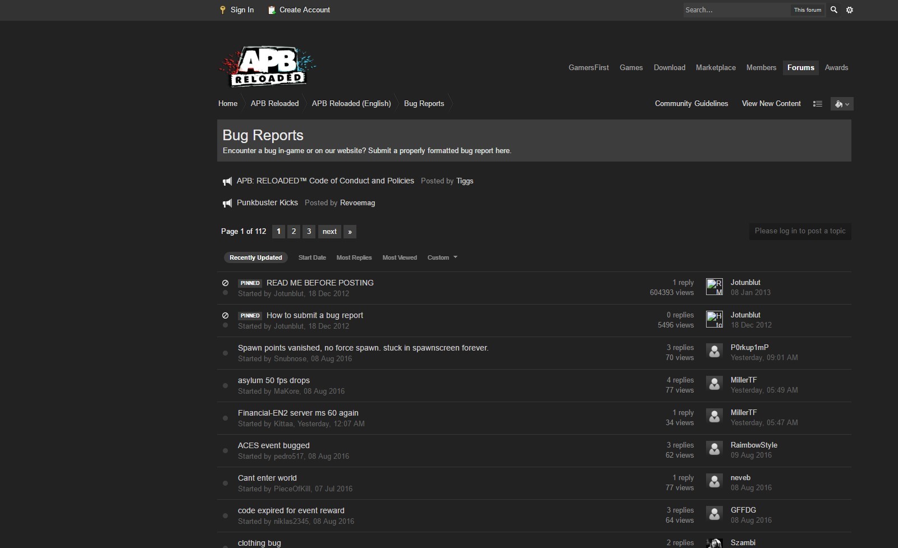Screen dimensions: 898x548
Task: Open This forum search scope selector
Action: coord(808,10)
